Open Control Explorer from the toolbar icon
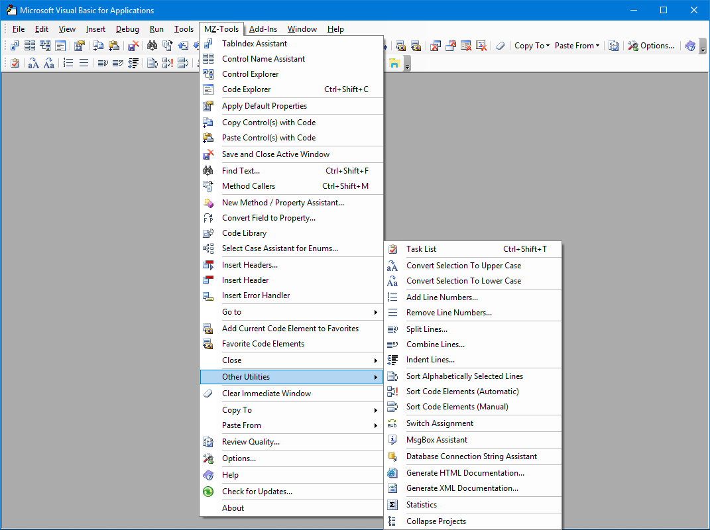This screenshot has width=710, height=530. (x=45, y=46)
